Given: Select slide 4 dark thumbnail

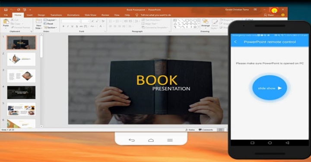Looking at the screenshot, I should tap(22, 92).
